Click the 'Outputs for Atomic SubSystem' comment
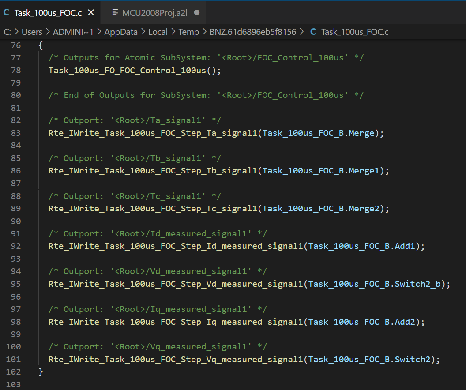The width and height of the screenshot is (466, 390). [206, 58]
